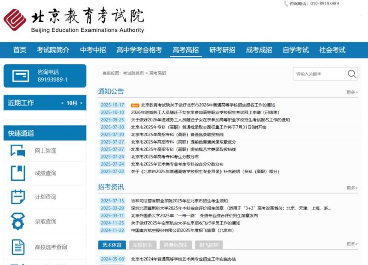The height and width of the screenshot is (265, 368).
Task: Click the magnifier search icon
Action: pyautogui.click(x=352, y=74)
